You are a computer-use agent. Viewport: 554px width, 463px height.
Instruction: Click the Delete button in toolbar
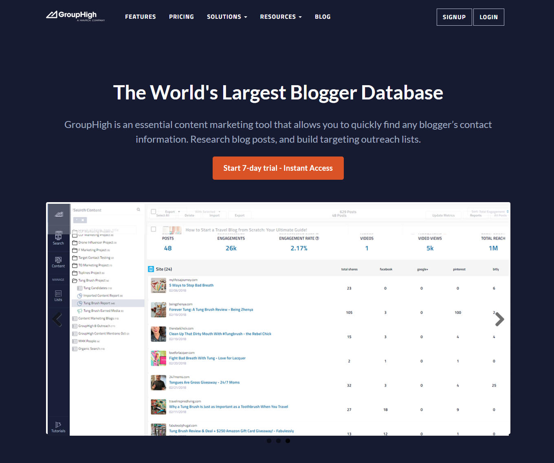[x=189, y=215]
